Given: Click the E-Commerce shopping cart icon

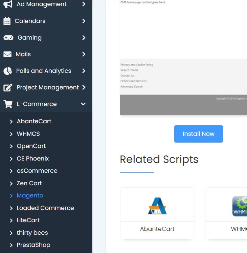Looking at the screenshot, I should click(8, 104).
